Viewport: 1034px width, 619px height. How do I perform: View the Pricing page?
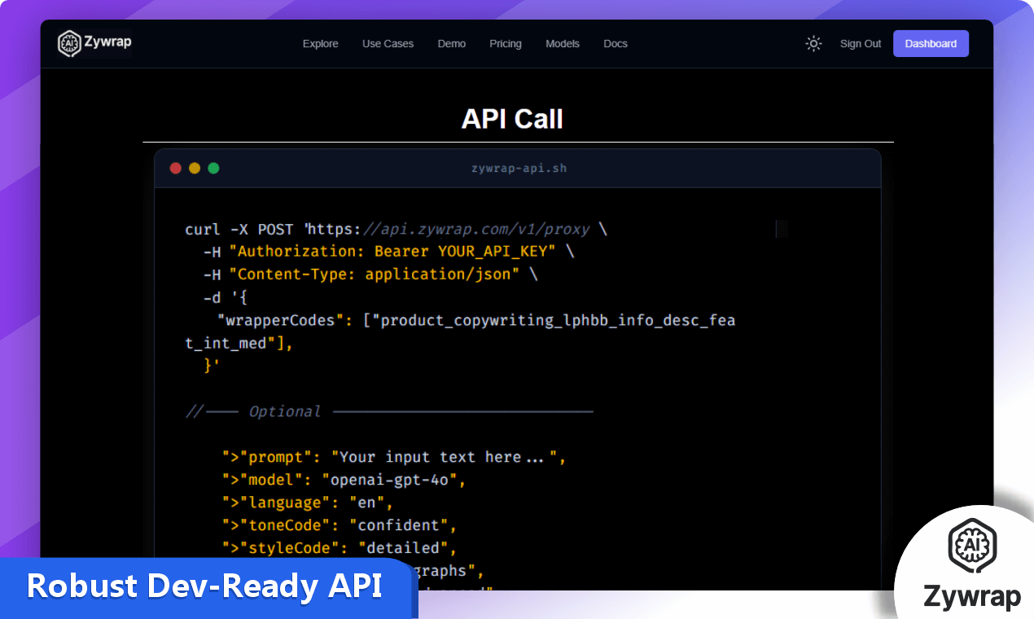tap(506, 44)
